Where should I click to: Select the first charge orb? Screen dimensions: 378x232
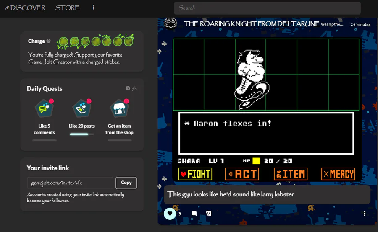pyautogui.click(x=63, y=42)
